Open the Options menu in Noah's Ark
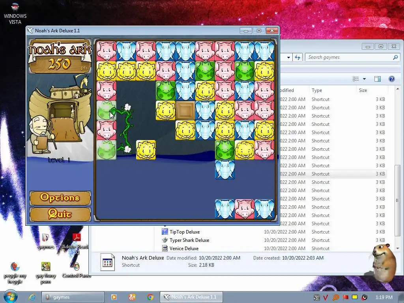 [60, 198]
